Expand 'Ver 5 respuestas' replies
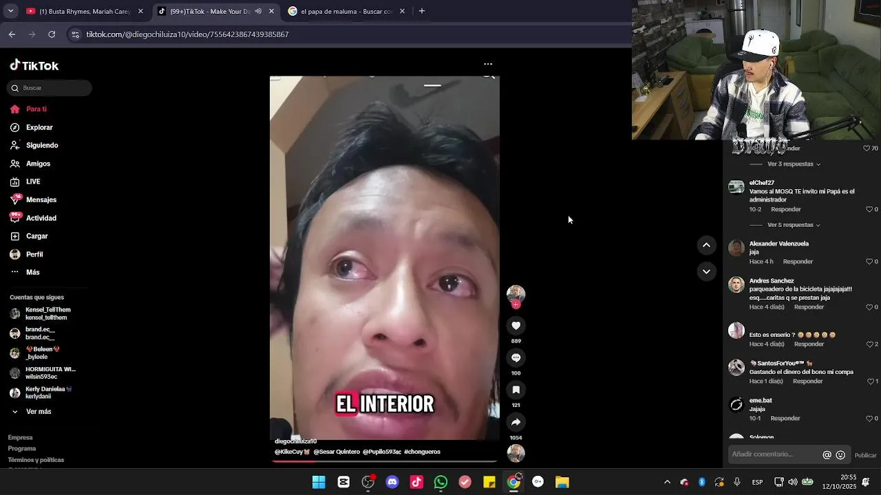Screen dimensions: 881x495 [x=794, y=225]
